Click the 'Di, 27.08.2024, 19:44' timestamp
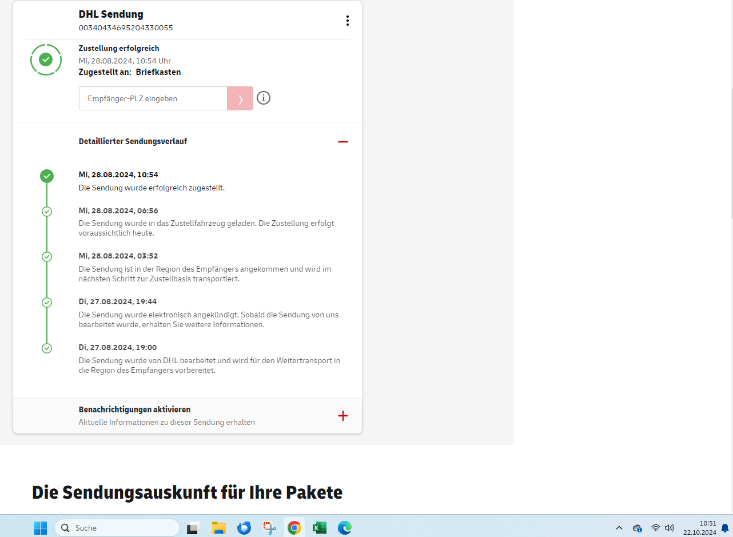This screenshot has width=733, height=537. coord(118,301)
